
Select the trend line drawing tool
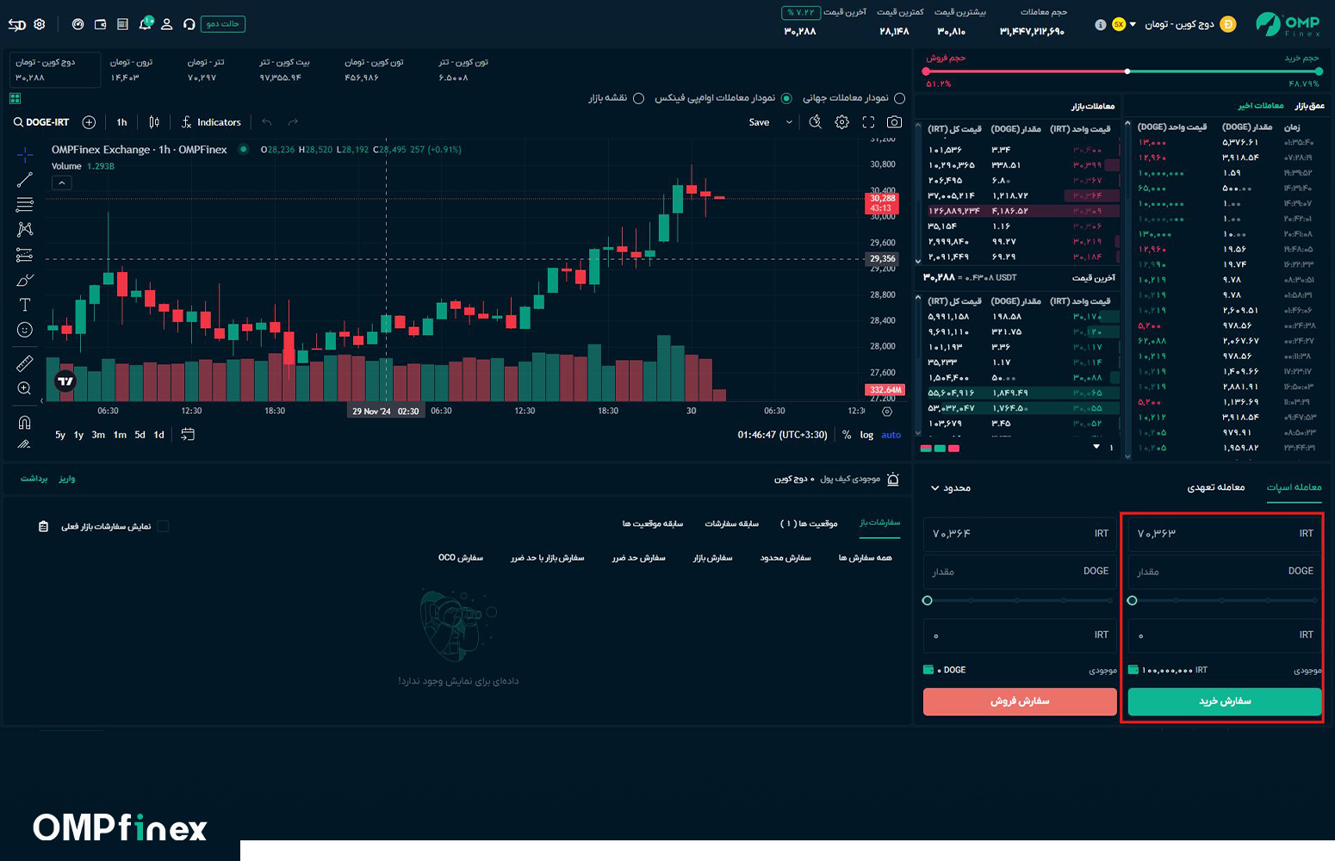pyautogui.click(x=25, y=179)
